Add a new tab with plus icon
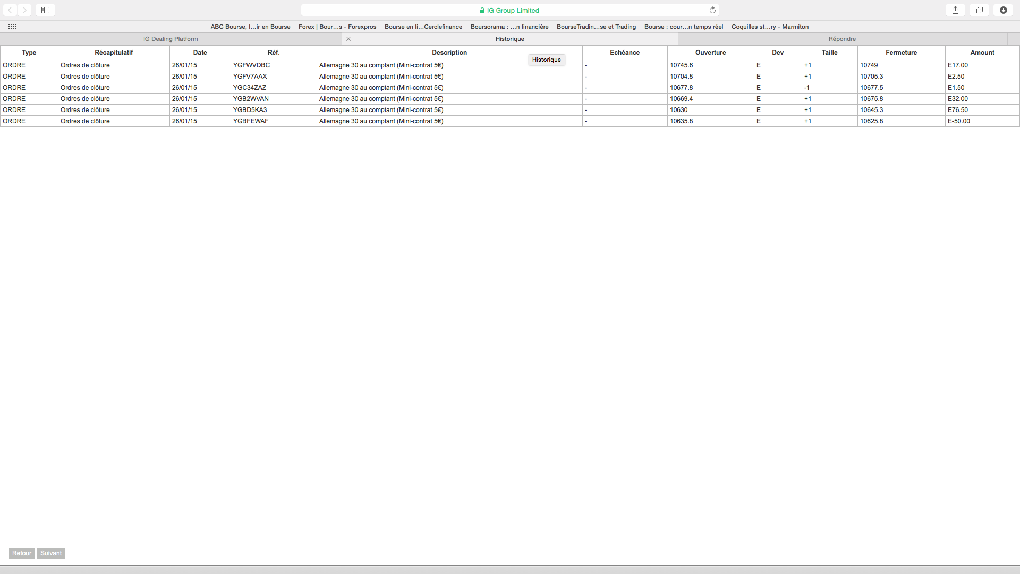Screen dimensions: 1020x574 [1014, 39]
